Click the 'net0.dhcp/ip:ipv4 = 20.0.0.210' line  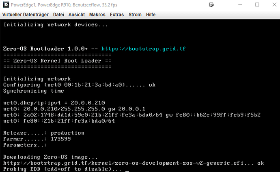pos(54,103)
